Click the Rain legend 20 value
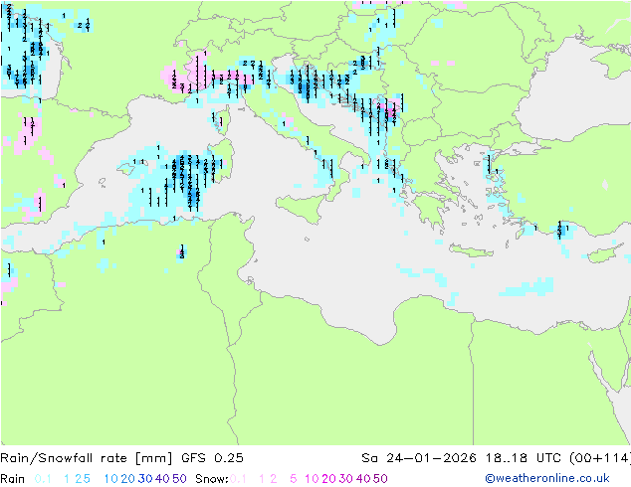Viewport: 631px width, 487px height. point(128,479)
